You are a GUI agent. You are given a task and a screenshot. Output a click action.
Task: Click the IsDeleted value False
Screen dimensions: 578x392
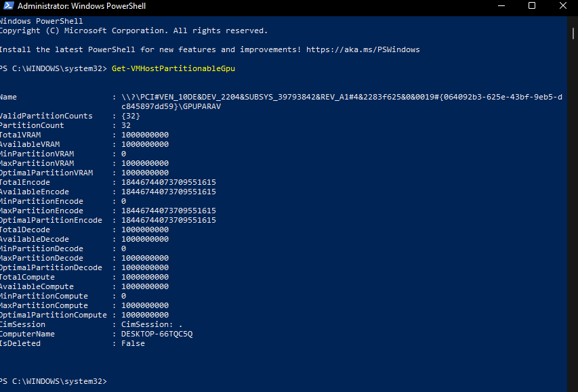pos(133,343)
